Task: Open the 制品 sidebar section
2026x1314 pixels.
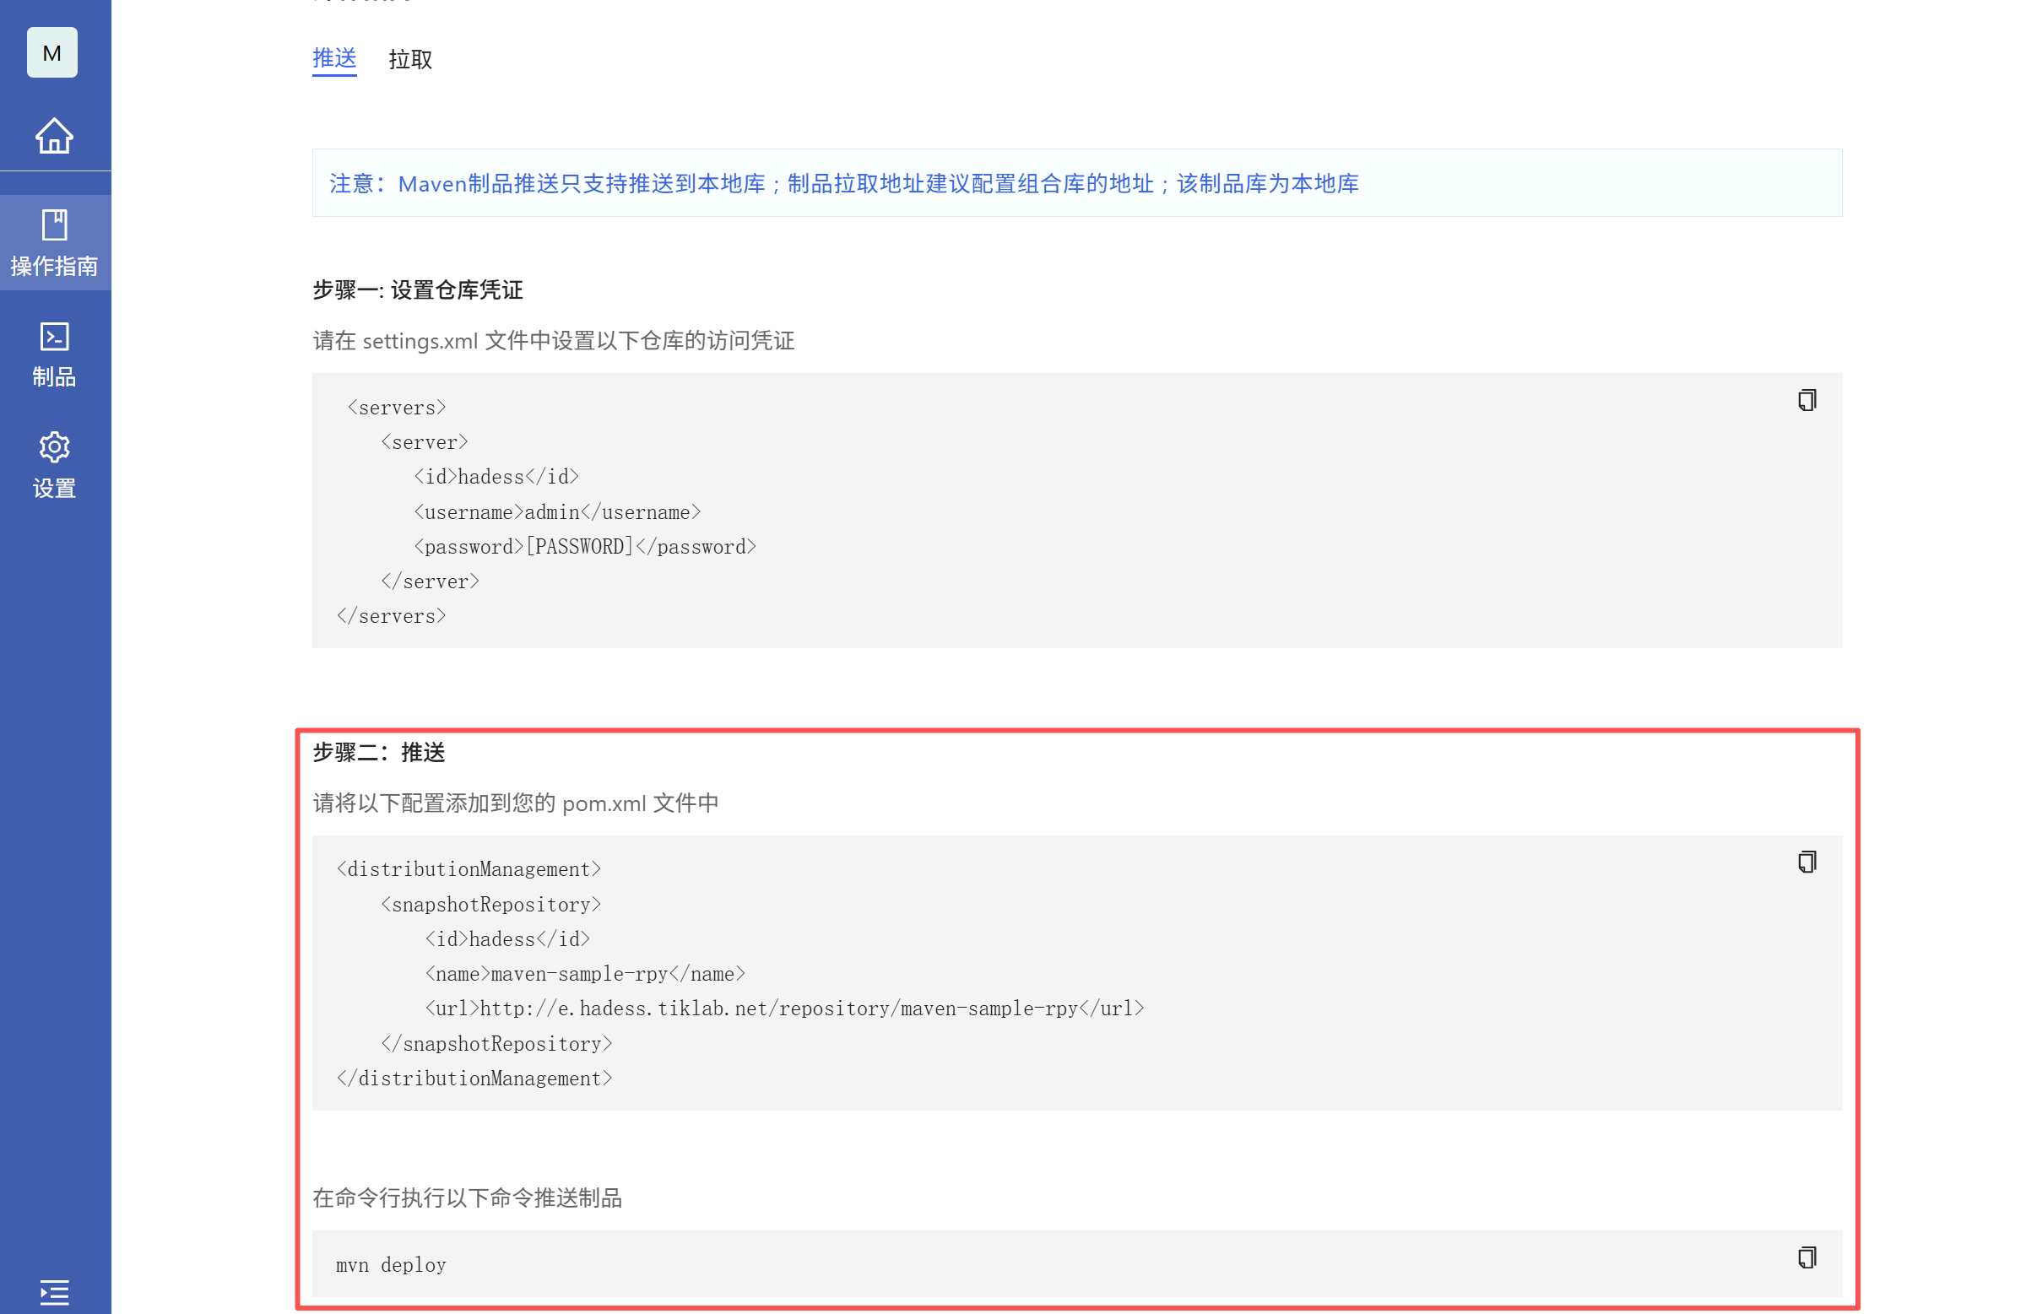Action: (55, 354)
